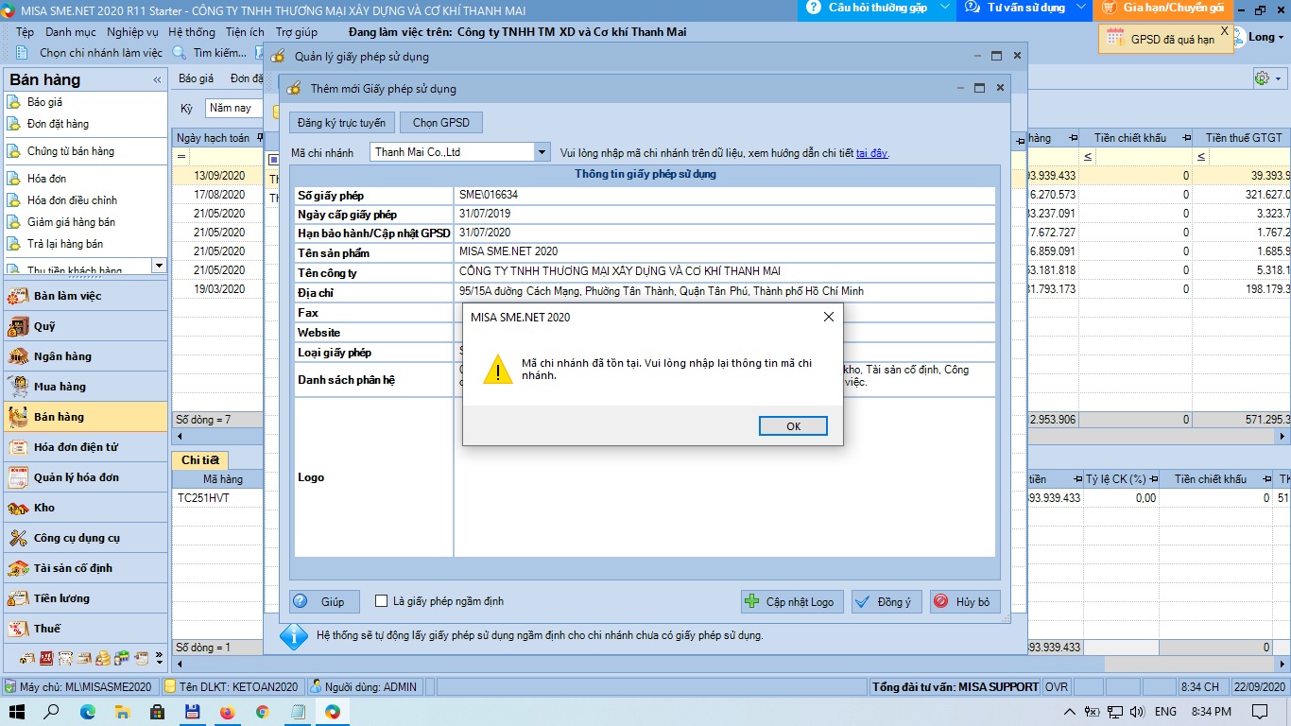1291x726 pixels.
Task: Open the Hệ thống menu
Action: 192,32
